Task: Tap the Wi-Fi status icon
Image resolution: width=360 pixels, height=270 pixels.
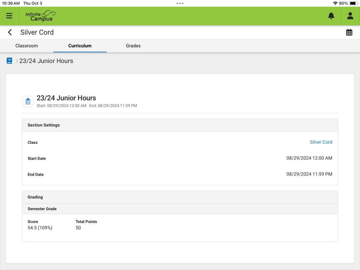Action: click(x=335, y=3)
